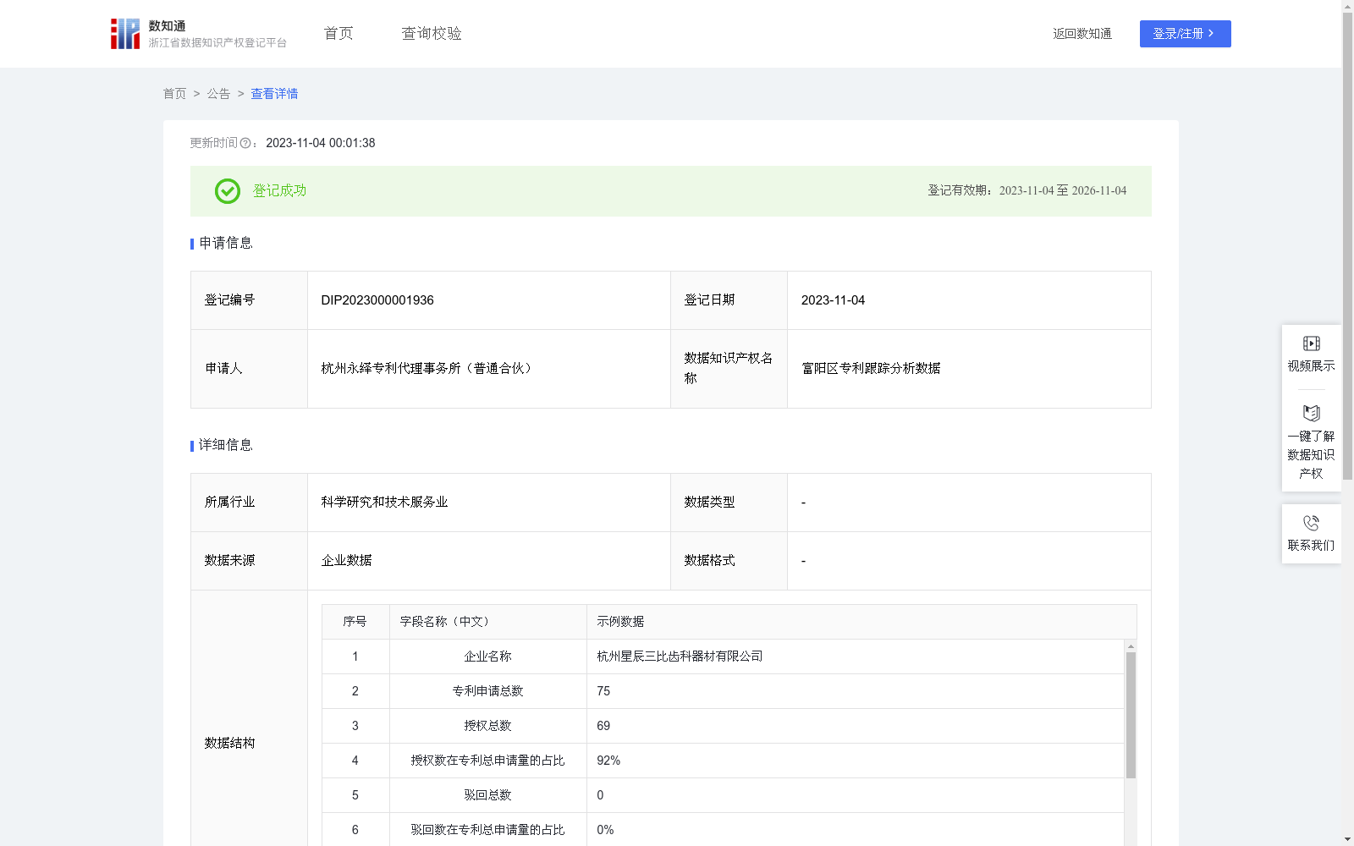Image resolution: width=1354 pixels, height=846 pixels.
Task: Click the main page scrollbar thumb
Action: (1347, 245)
